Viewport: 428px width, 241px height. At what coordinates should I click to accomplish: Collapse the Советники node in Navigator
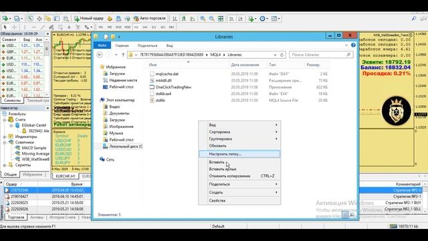click(x=5, y=143)
